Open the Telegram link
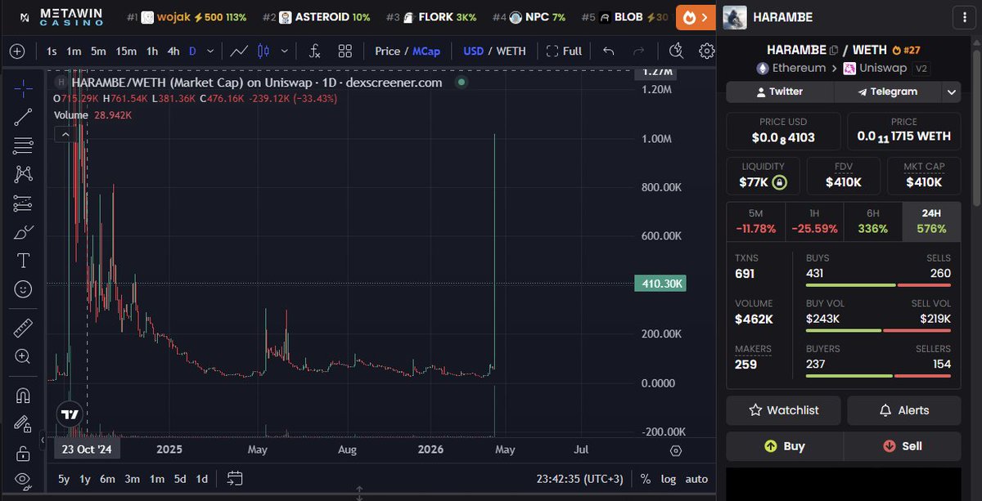Viewport: 982px width, 501px height. coord(888,92)
